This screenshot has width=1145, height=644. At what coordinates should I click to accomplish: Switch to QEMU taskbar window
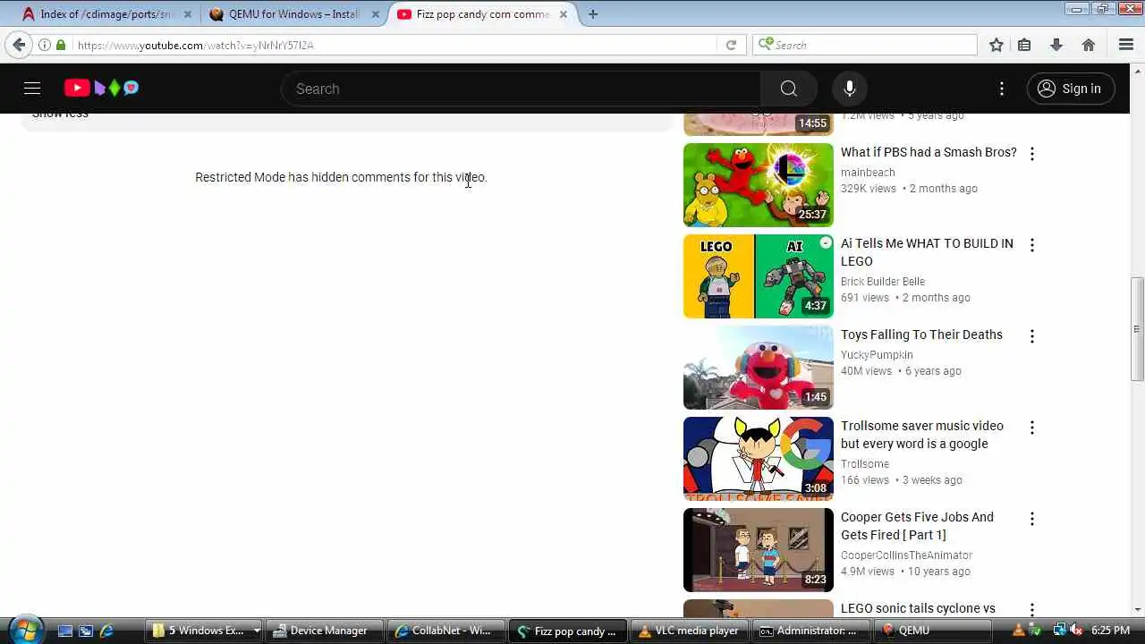click(x=931, y=631)
